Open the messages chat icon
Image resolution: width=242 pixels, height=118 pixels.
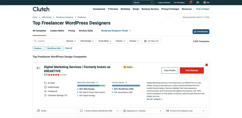pyautogui.click(x=198, y=2)
